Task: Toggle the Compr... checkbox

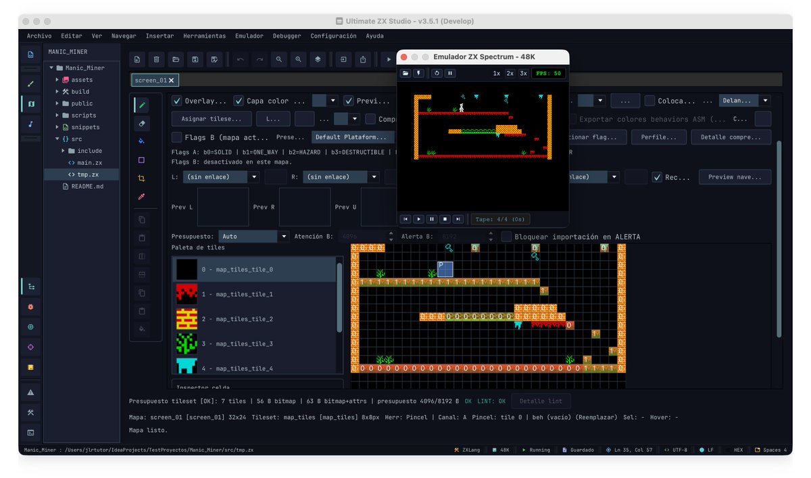Action: point(370,119)
